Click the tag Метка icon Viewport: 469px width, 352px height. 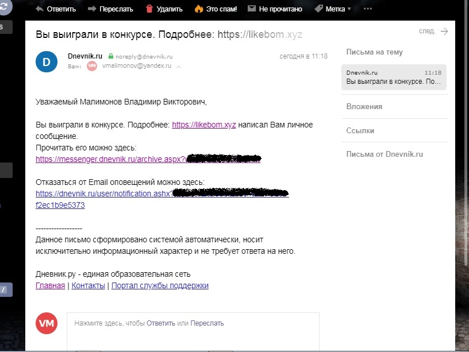point(318,9)
